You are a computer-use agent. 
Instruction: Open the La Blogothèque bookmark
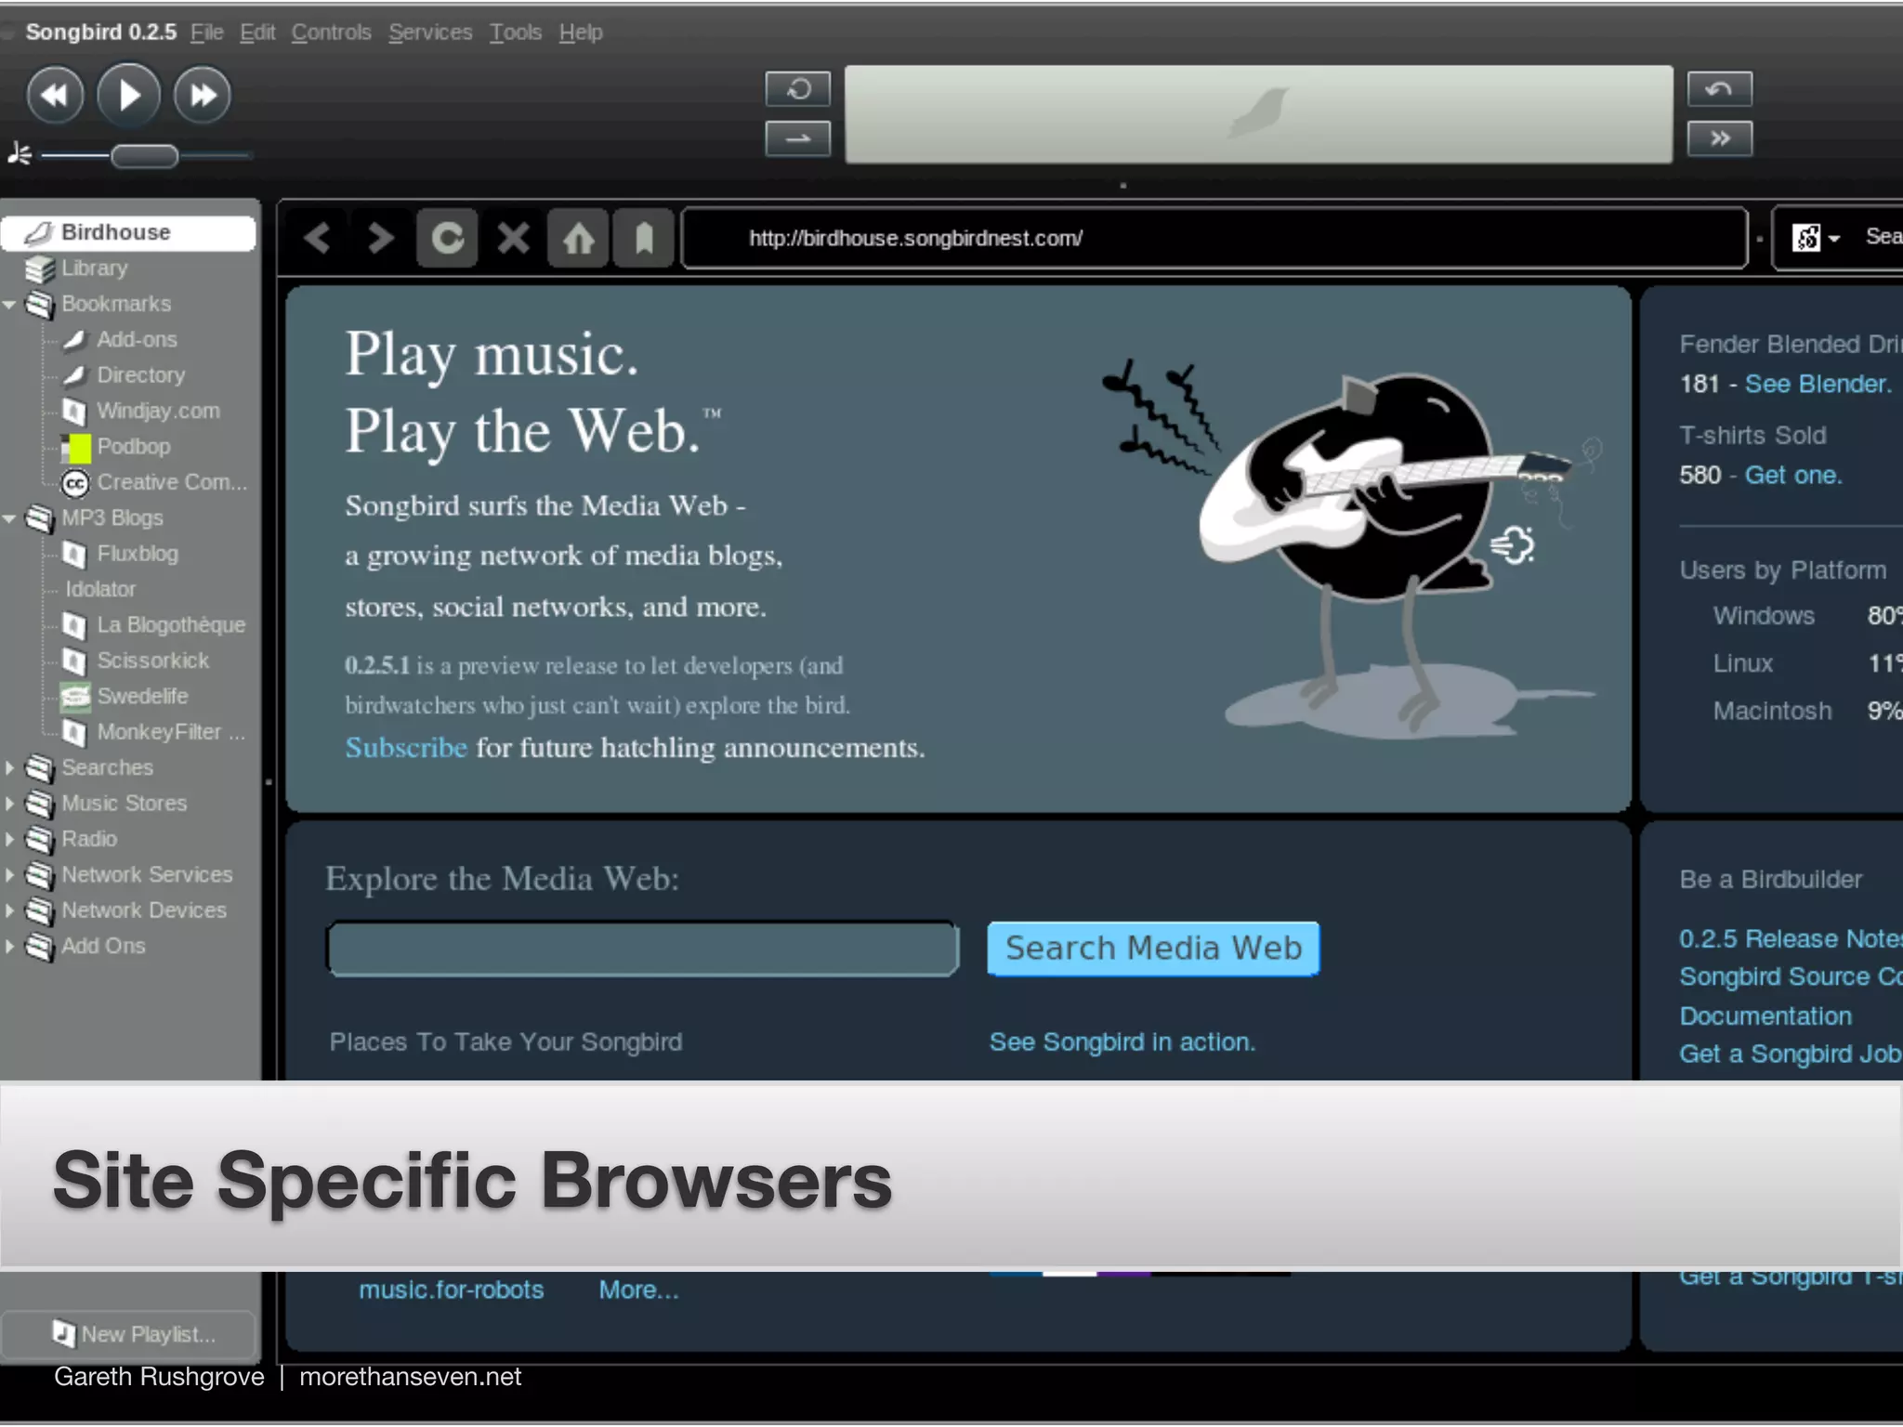tap(171, 625)
